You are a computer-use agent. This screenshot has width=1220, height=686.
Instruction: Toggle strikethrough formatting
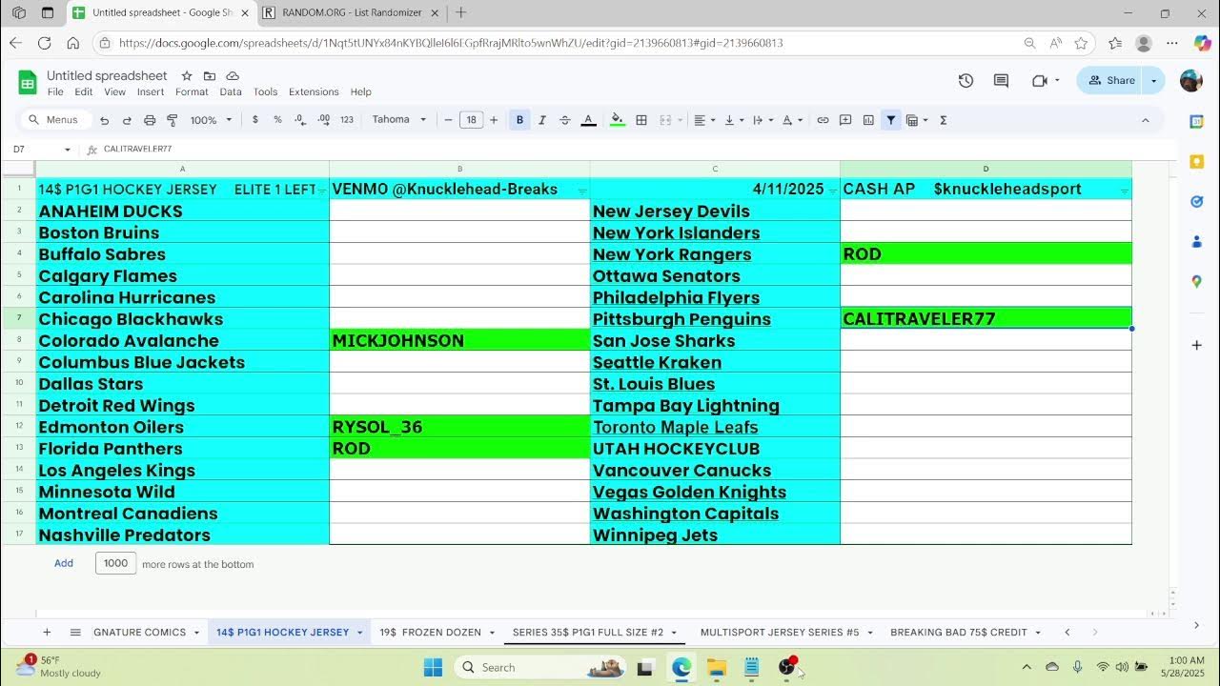pyautogui.click(x=565, y=120)
